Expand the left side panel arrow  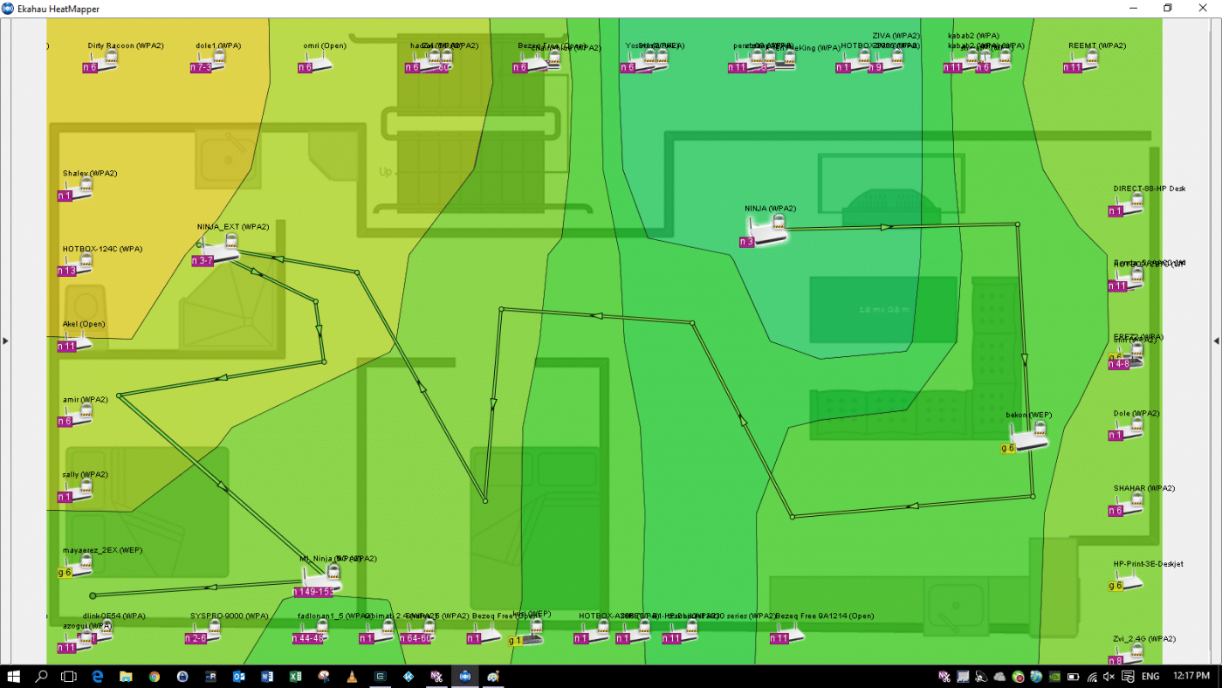[5, 341]
